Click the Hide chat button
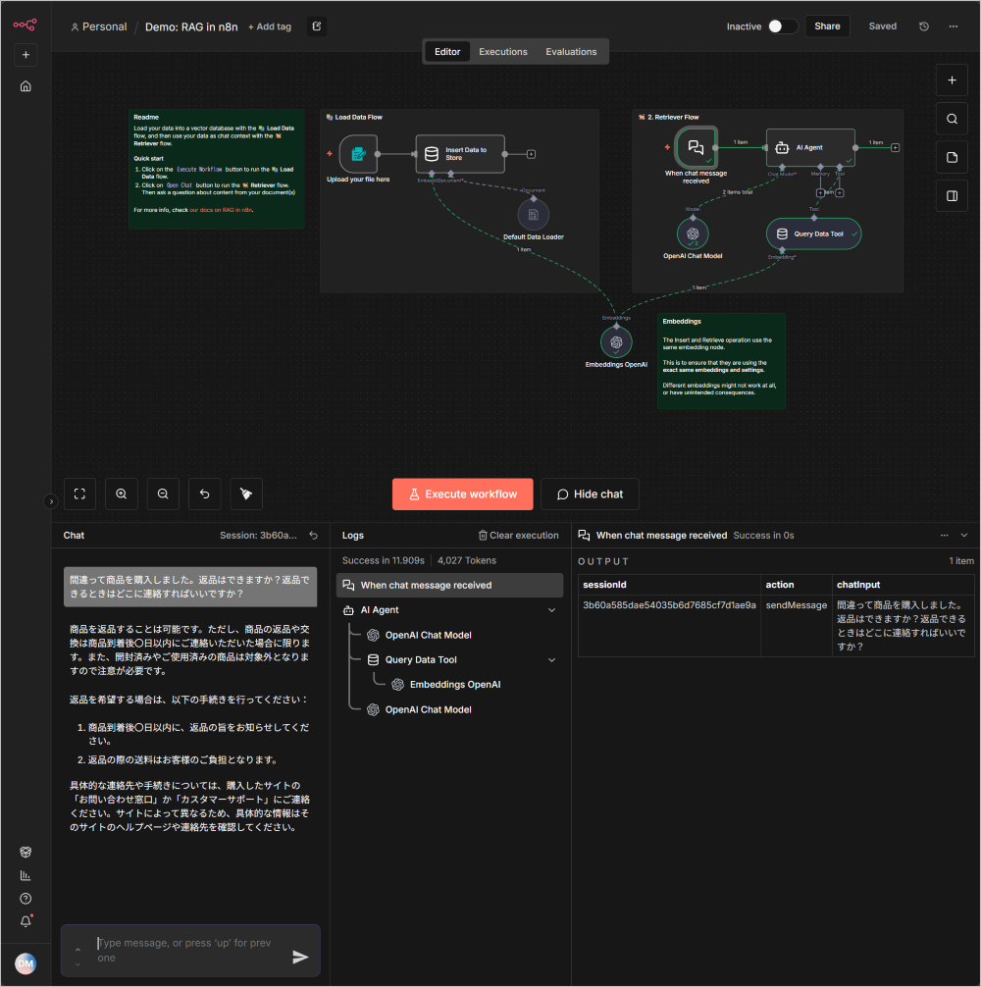 pyautogui.click(x=590, y=494)
